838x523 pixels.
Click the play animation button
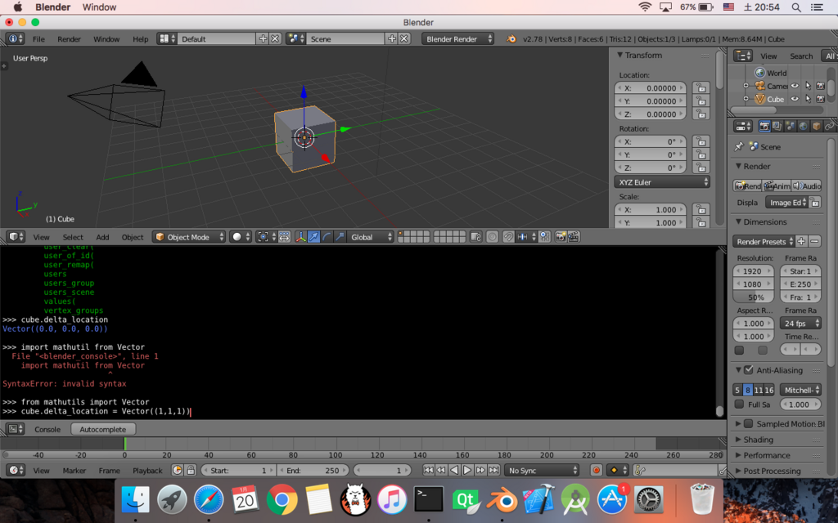pyautogui.click(x=467, y=470)
